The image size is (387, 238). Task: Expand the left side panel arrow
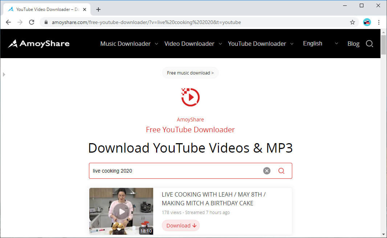4,74
